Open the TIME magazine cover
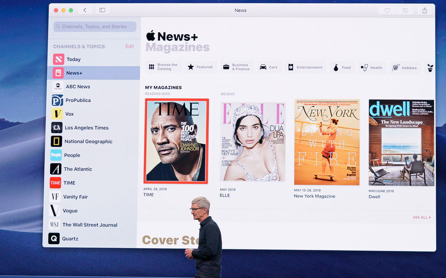Viewport: 446px width, 278px height. (x=176, y=141)
